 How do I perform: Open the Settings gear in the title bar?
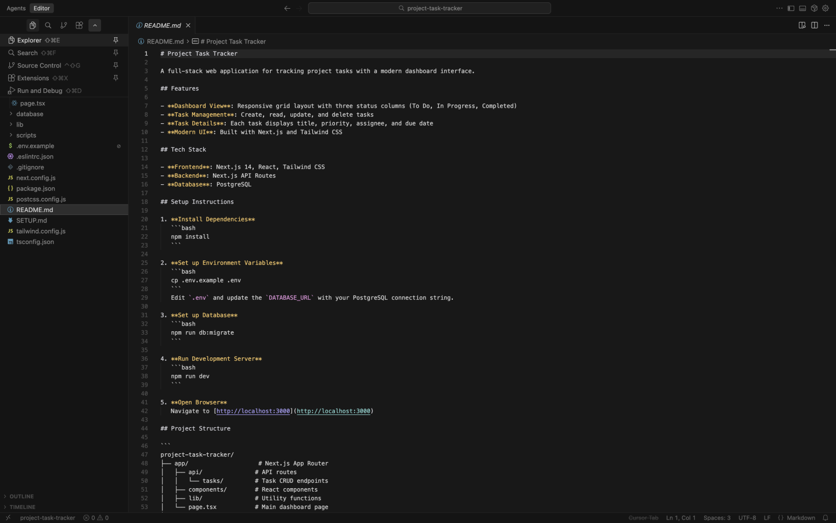(826, 8)
